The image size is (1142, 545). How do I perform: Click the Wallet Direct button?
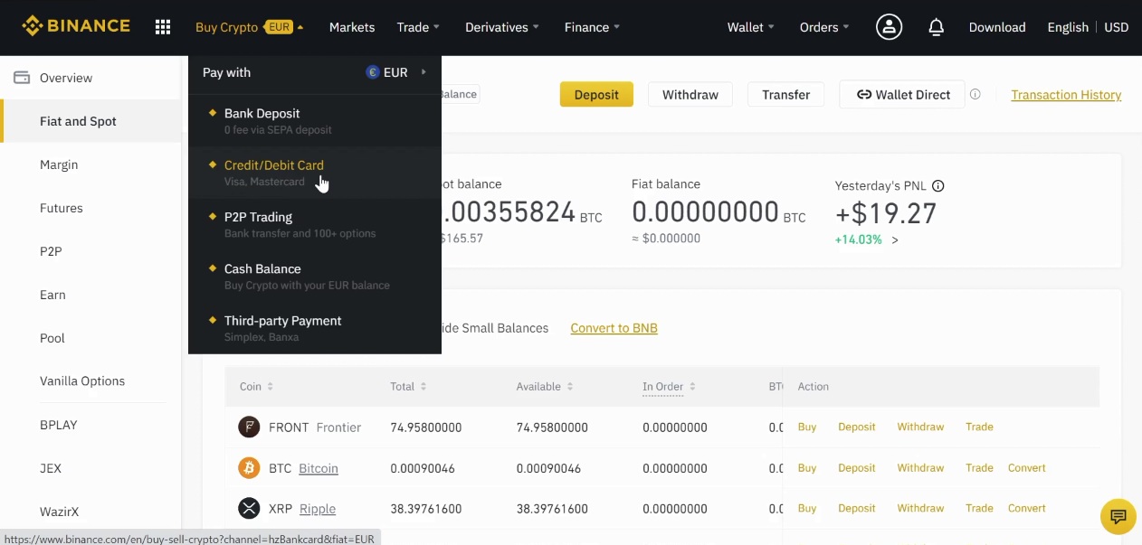(x=903, y=94)
